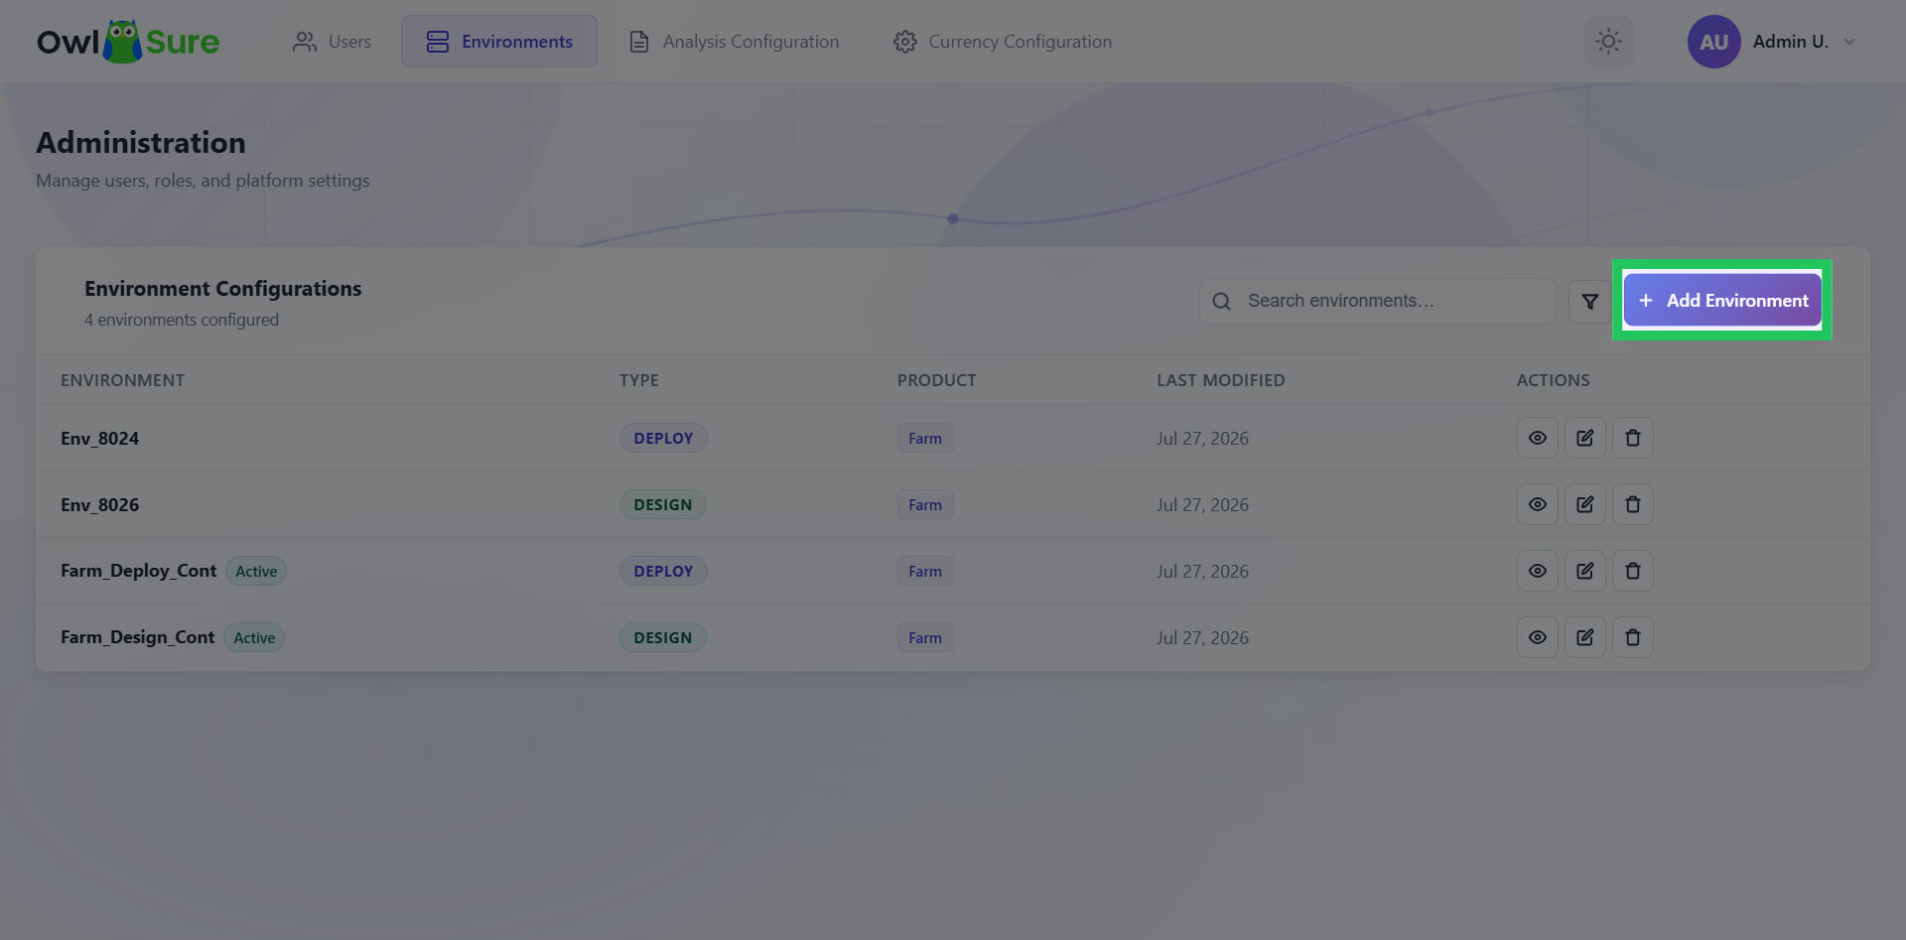Delete Farm_Deploy_Cont environment
The width and height of the screenshot is (1906, 940).
click(1632, 571)
